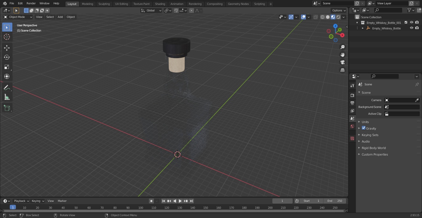Screen dimensions: 422x218
Task: Toggle camera view icon in viewport
Action: tap(343, 62)
